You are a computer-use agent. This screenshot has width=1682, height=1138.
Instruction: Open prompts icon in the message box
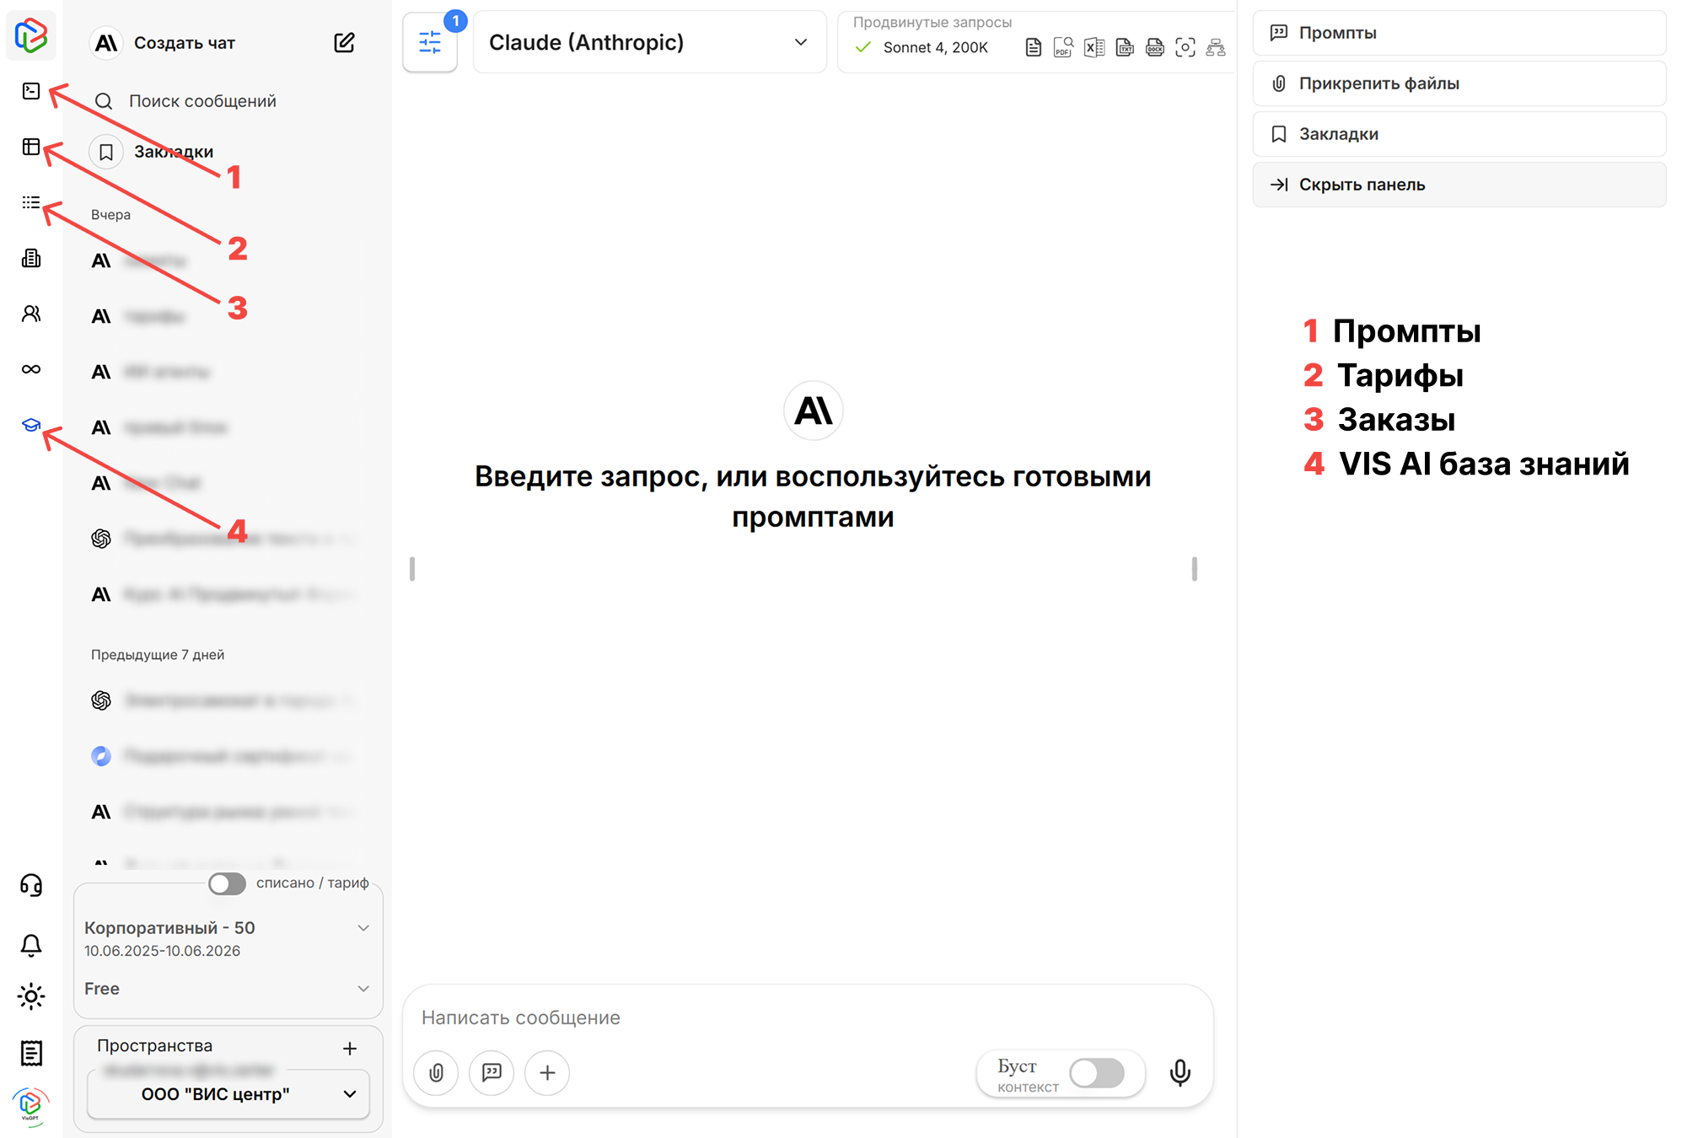click(x=492, y=1072)
